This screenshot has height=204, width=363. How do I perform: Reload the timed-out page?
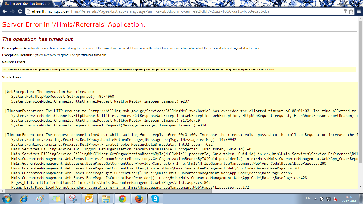(20, 11)
